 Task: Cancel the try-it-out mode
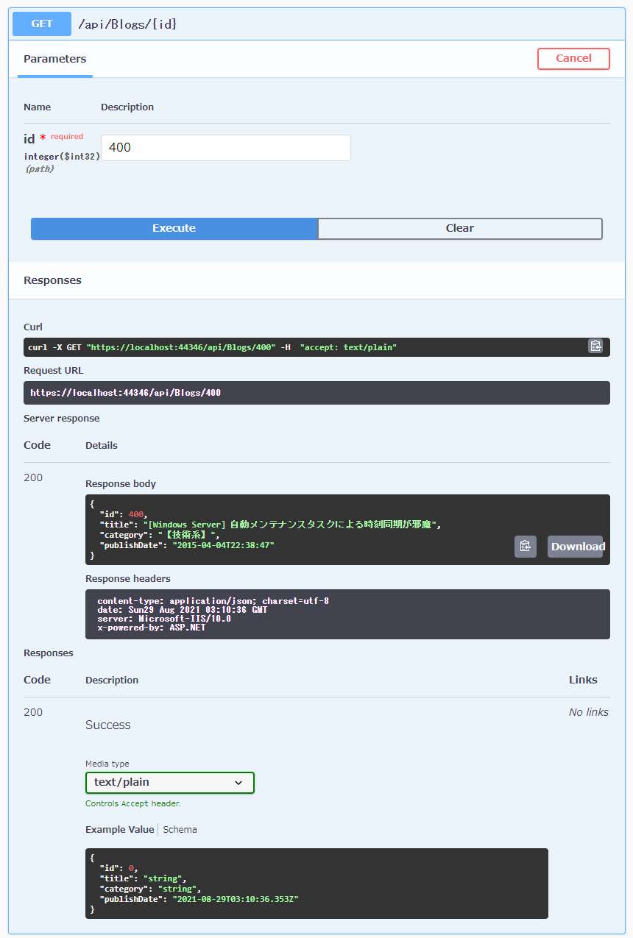(573, 59)
